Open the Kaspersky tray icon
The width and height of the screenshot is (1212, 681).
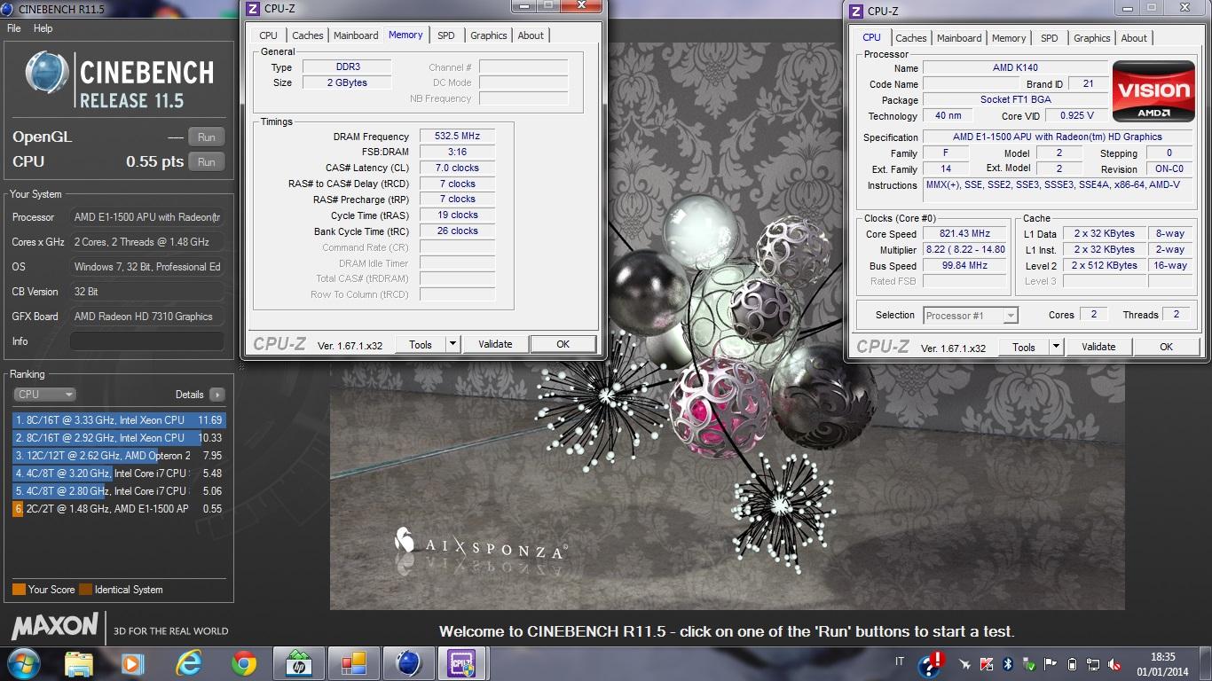coord(987,664)
